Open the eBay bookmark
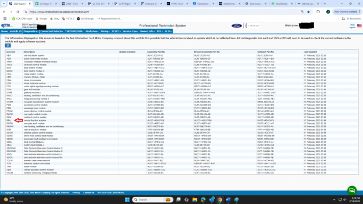Image resolution: width=363 pixels, height=204 pixels. tap(55, 19)
